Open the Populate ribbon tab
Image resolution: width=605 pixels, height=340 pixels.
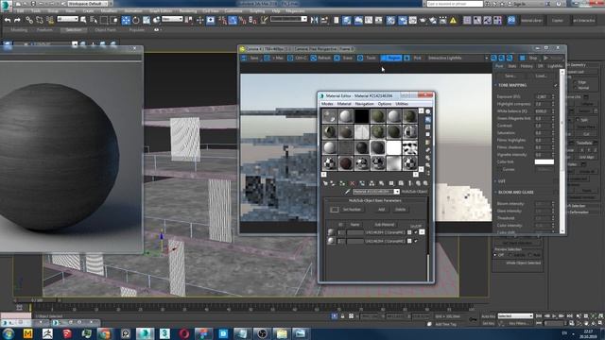tap(136, 29)
